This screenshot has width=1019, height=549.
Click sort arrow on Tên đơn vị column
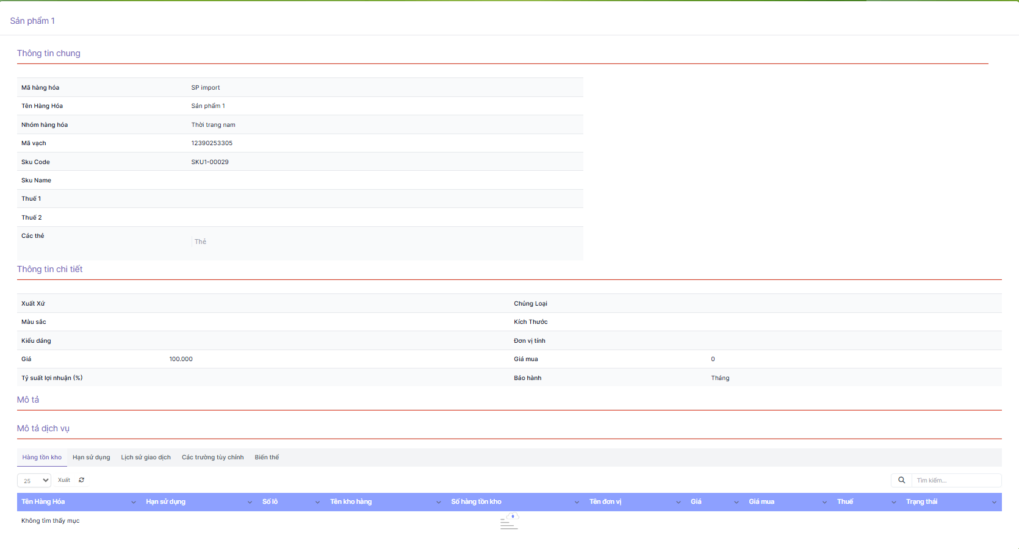pyautogui.click(x=678, y=502)
